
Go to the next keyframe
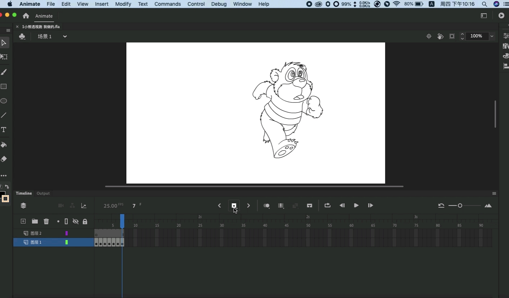click(x=249, y=206)
